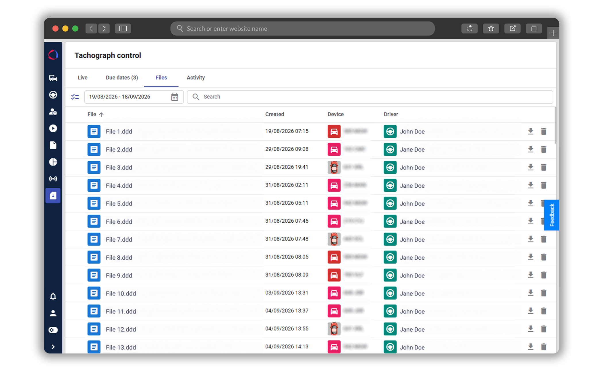Open the blue Feedback button
Screen dimensions: 603x373
[551, 215]
